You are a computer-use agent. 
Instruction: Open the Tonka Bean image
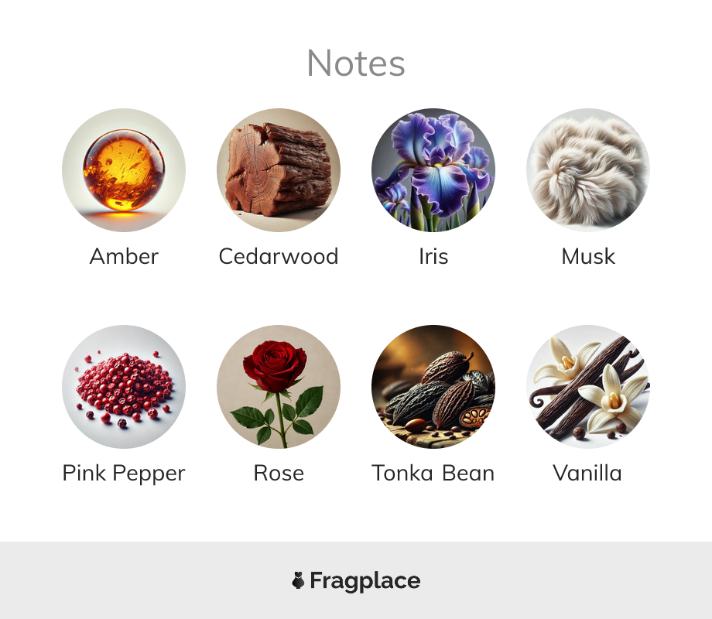[433, 386]
